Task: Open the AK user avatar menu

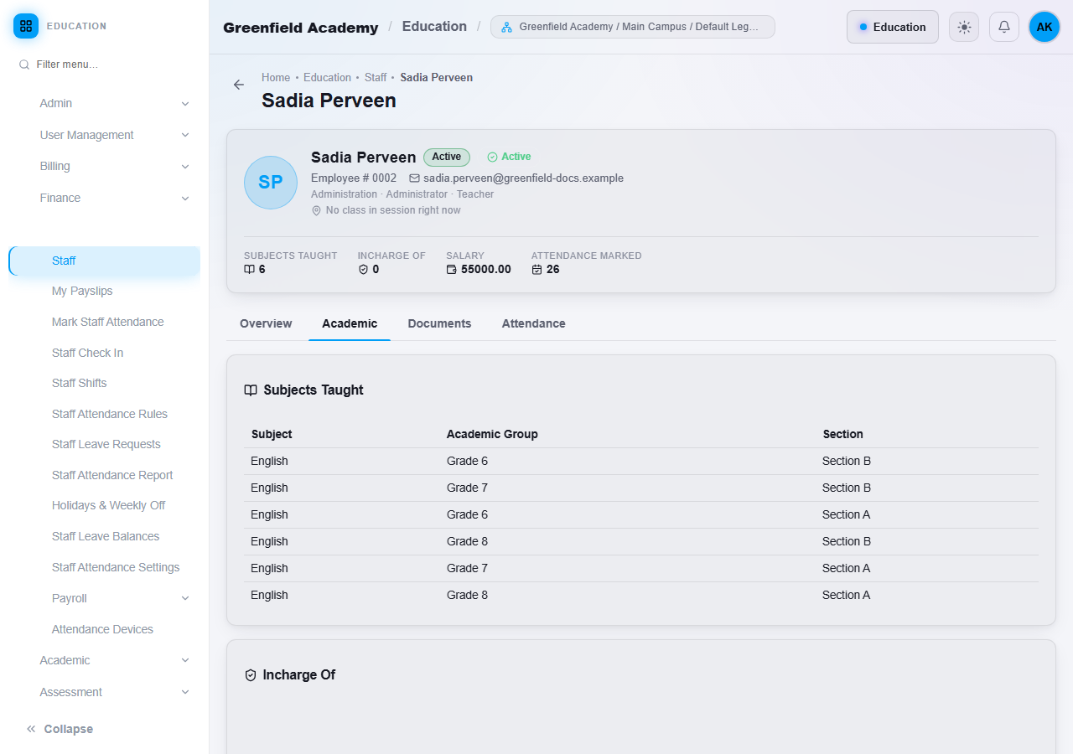Action: [x=1044, y=27]
